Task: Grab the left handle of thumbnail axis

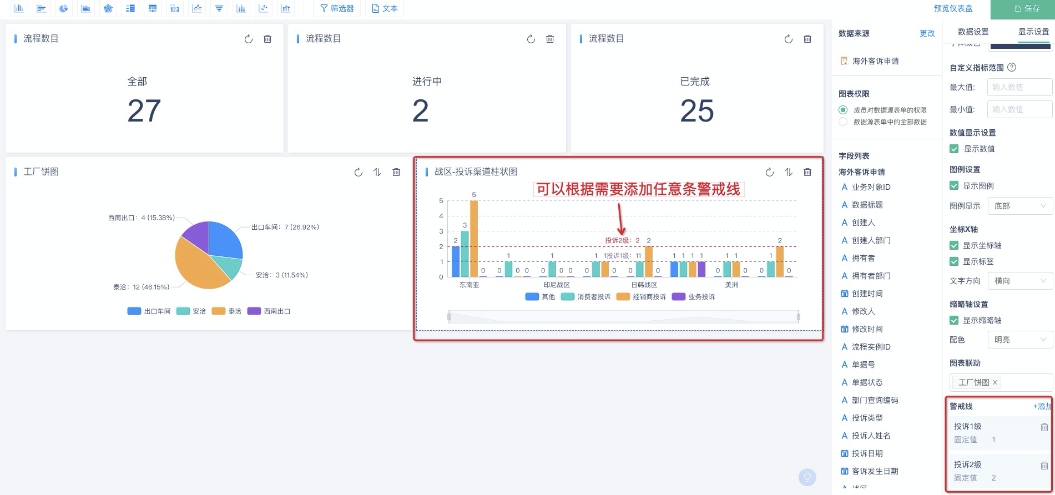Action: point(449,317)
